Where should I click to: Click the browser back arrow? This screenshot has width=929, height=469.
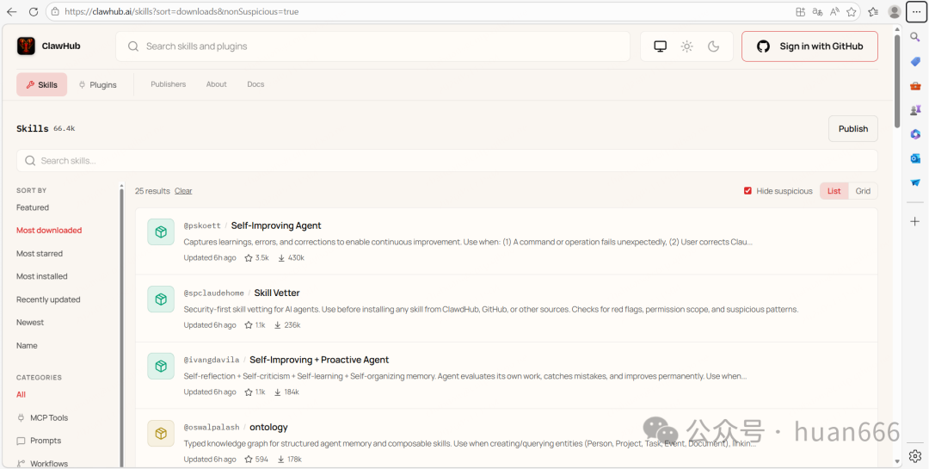(x=12, y=11)
